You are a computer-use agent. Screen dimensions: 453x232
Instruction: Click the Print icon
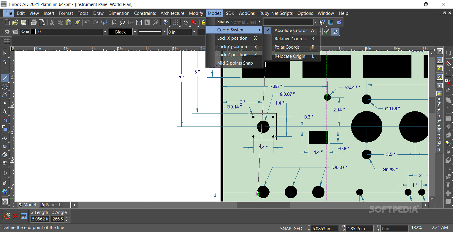tap(34, 22)
